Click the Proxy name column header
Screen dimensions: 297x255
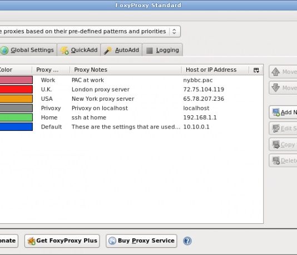coord(51,70)
